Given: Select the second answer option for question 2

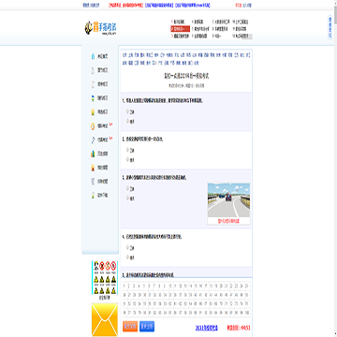Looking at the screenshot, I should click(x=127, y=159).
